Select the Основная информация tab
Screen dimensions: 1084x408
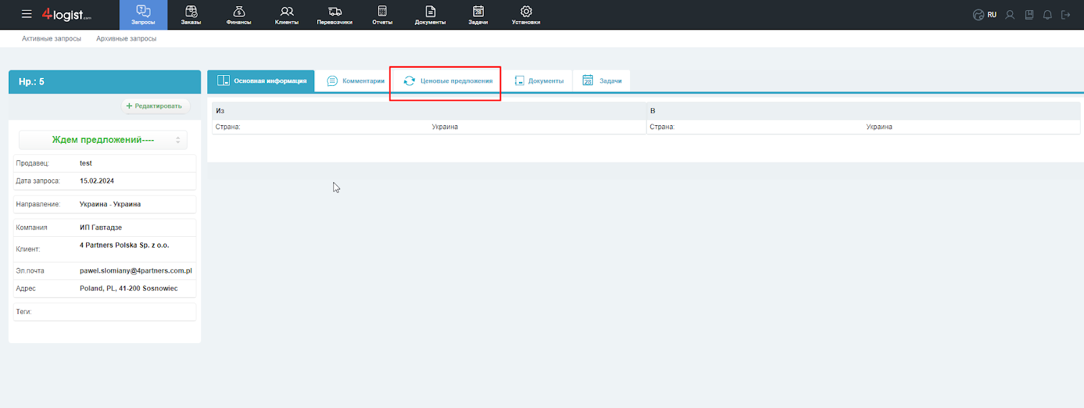point(261,81)
